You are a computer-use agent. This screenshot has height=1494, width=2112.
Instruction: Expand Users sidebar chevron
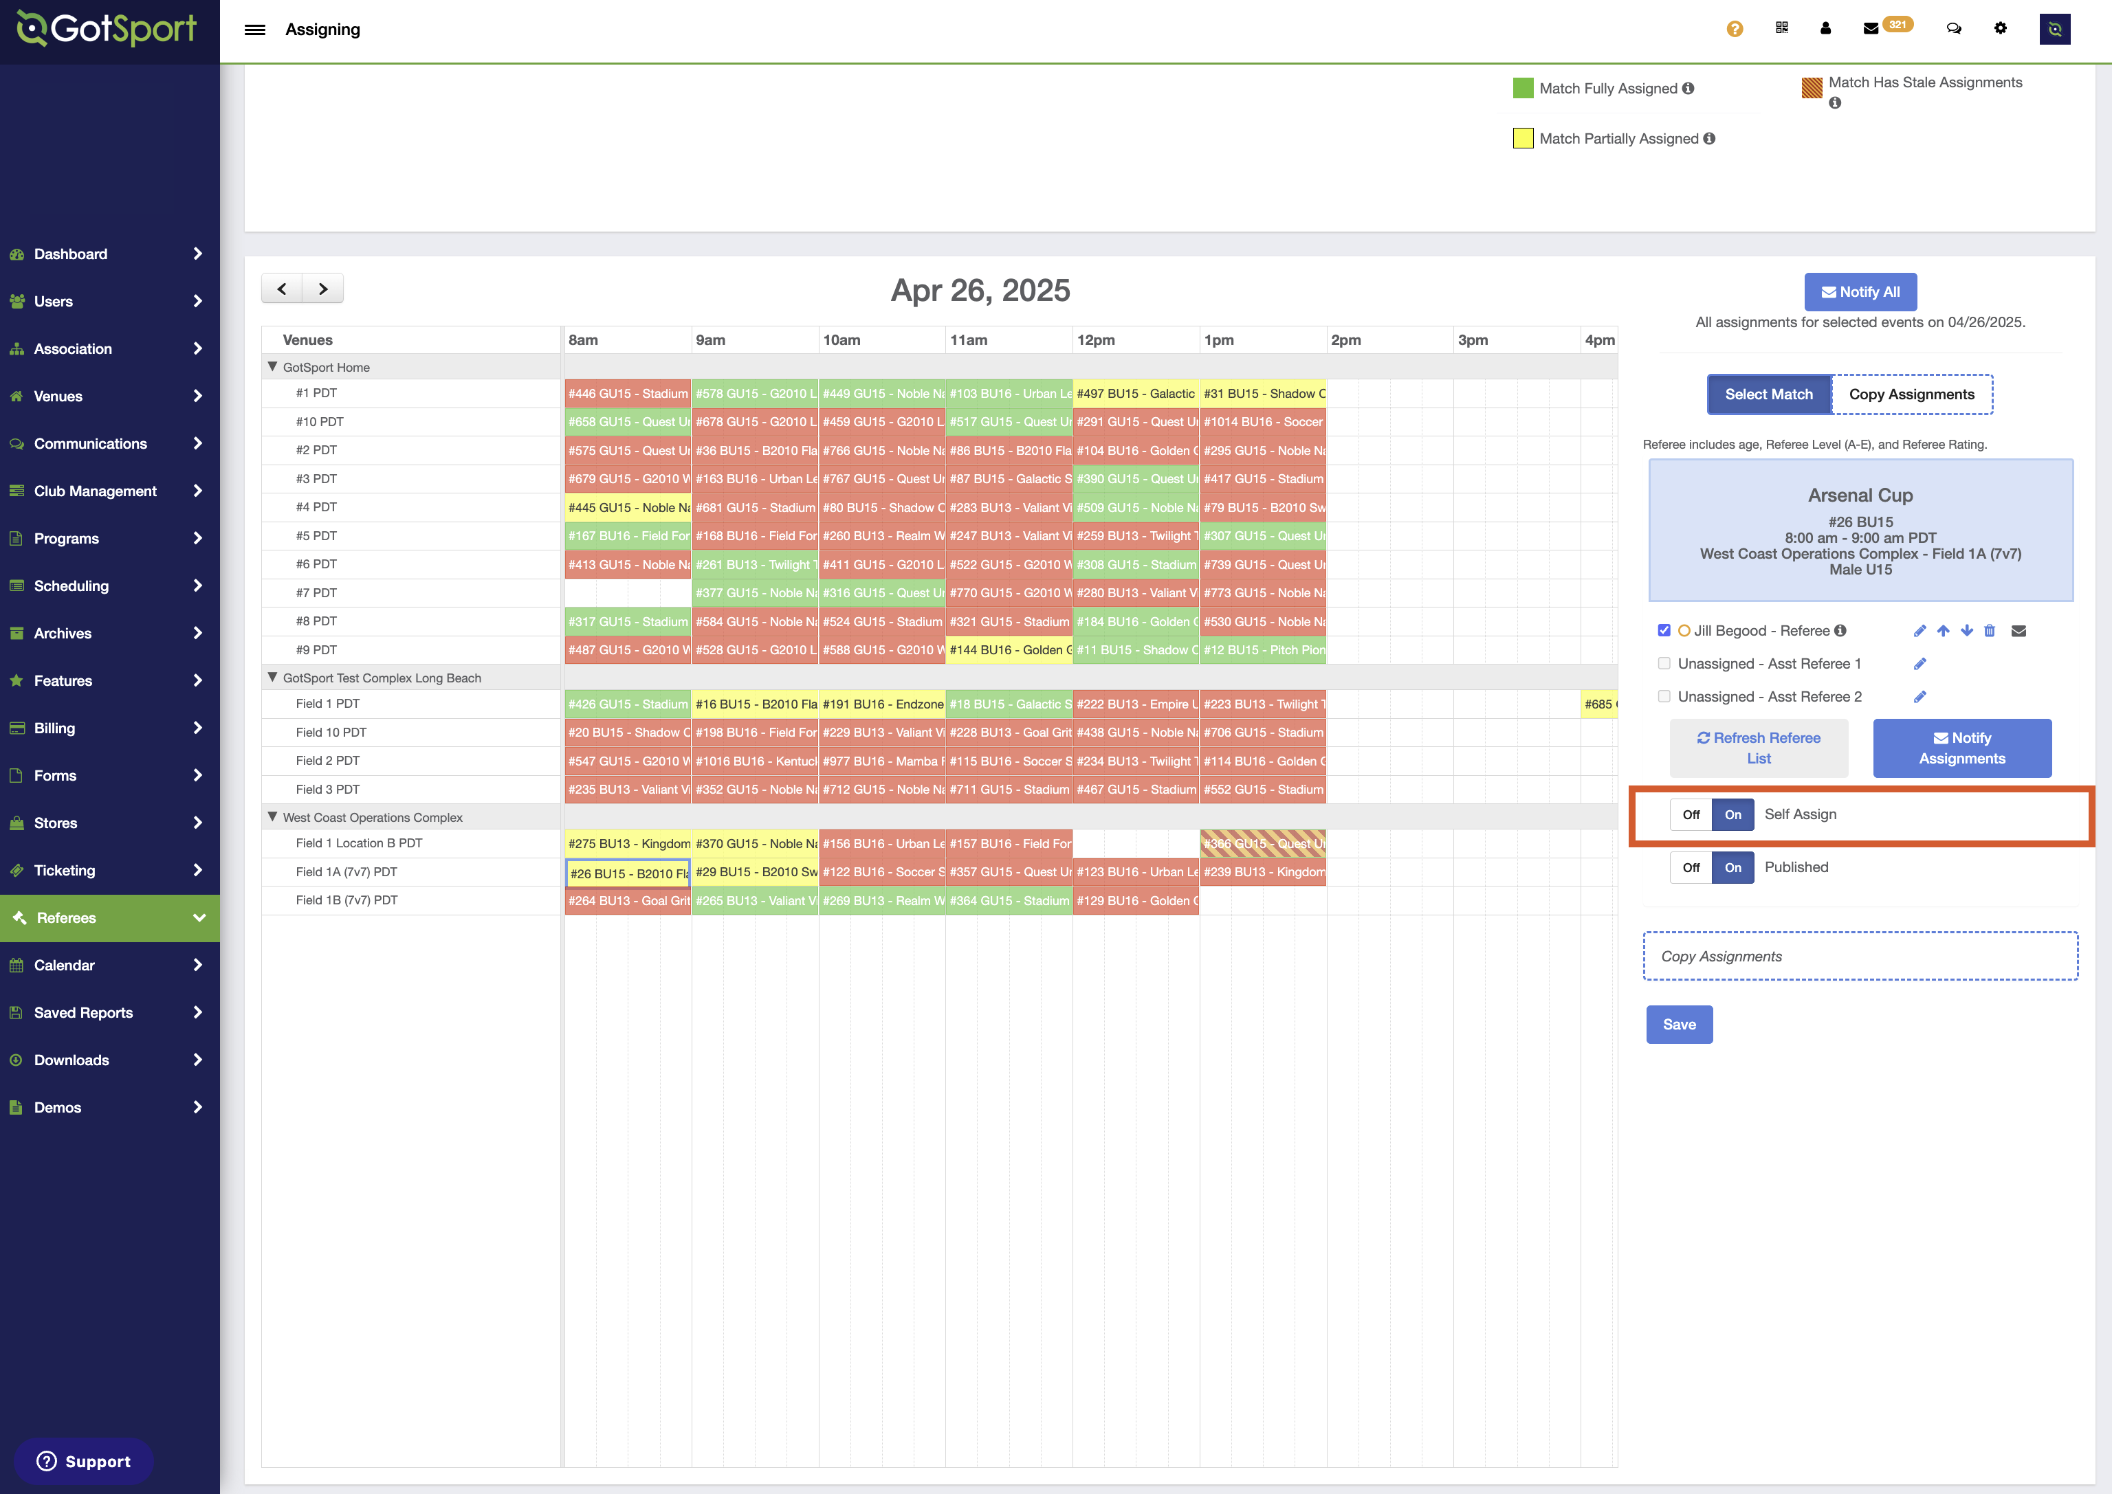coord(198,301)
